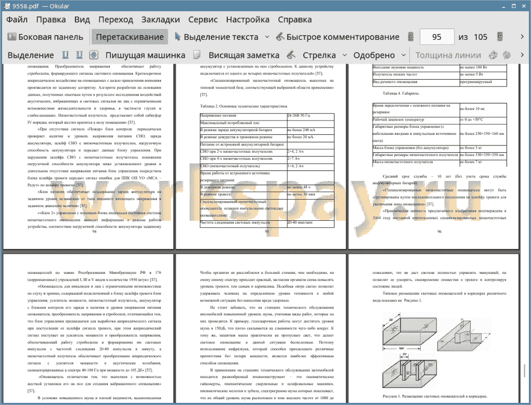531x405 pixels.
Task: Open the Правка menu
Action: coord(51,20)
